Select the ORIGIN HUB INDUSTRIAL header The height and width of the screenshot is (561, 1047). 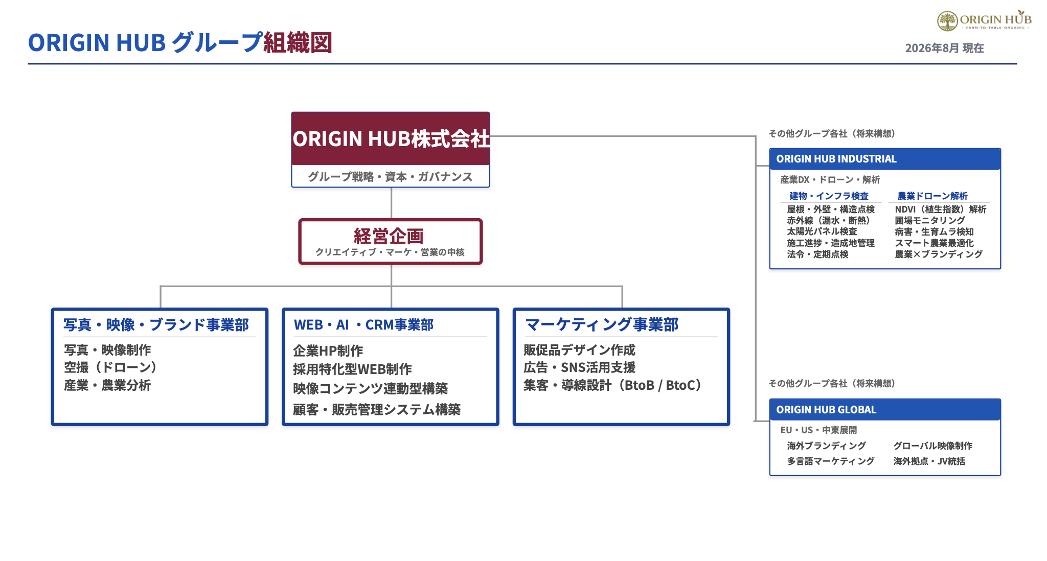pos(885,159)
